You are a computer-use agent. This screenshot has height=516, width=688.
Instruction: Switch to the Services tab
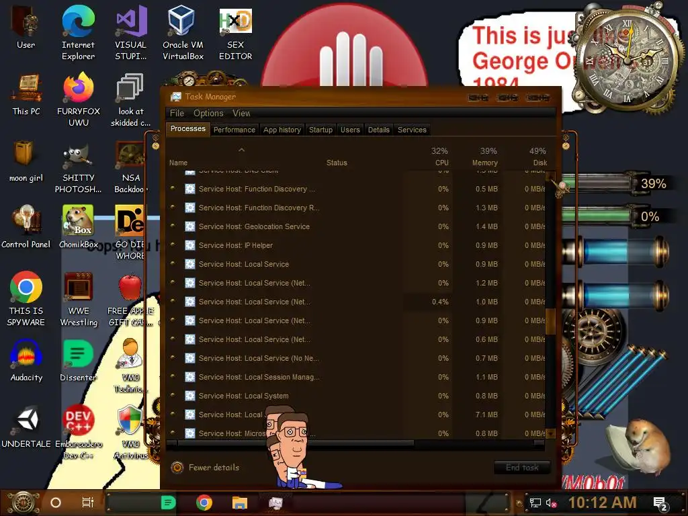click(x=412, y=130)
